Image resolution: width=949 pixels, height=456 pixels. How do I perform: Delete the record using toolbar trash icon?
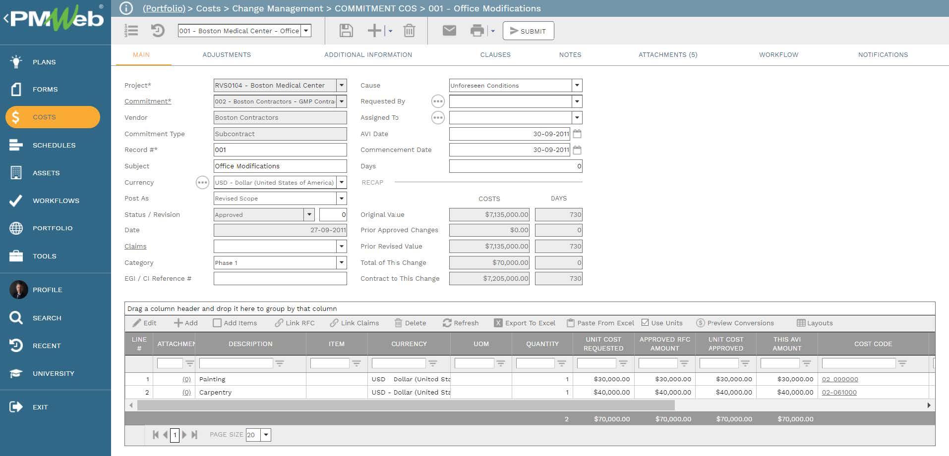(x=409, y=31)
